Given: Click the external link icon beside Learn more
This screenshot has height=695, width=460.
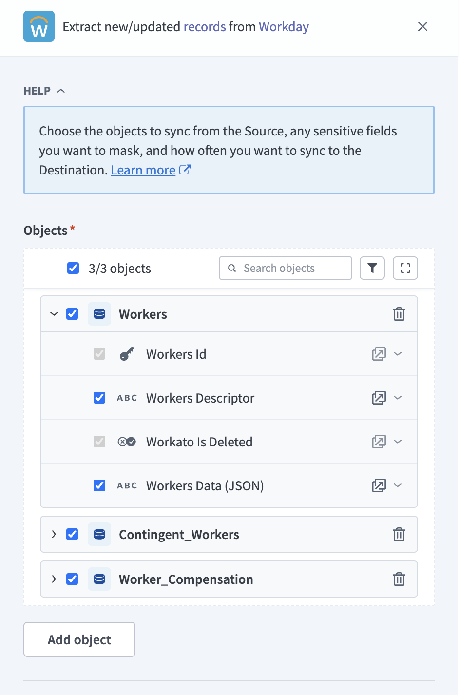Looking at the screenshot, I should point(185,170).
